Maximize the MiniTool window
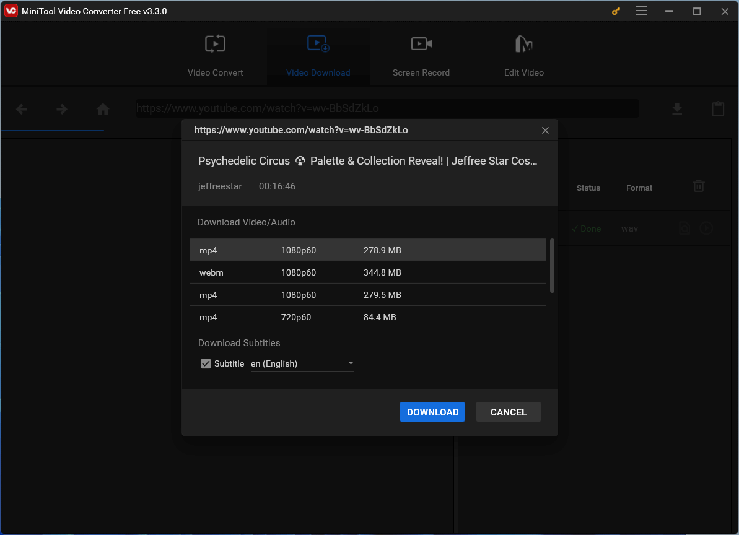 pos(697,11)
